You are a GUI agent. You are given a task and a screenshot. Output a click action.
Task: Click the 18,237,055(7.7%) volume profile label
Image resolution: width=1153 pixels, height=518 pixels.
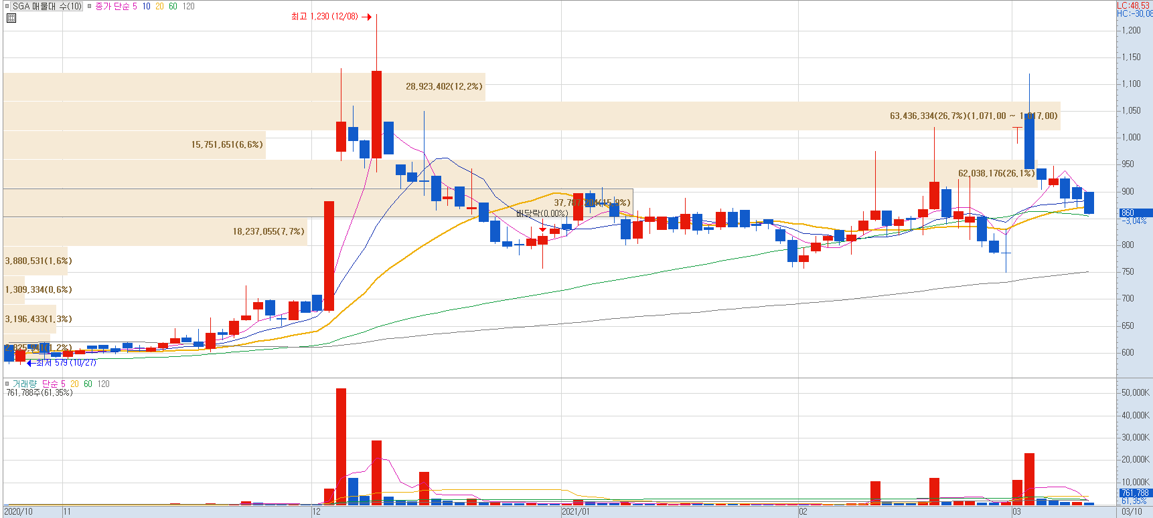(x=268, y=231)
